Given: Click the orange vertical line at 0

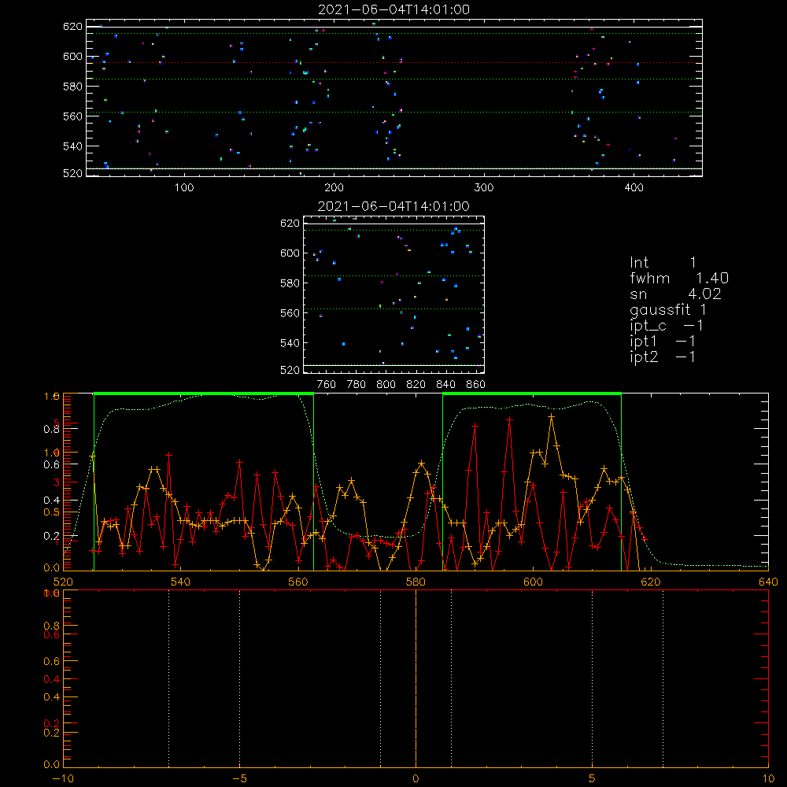Looking at the screenshot, I should (416, 678).
